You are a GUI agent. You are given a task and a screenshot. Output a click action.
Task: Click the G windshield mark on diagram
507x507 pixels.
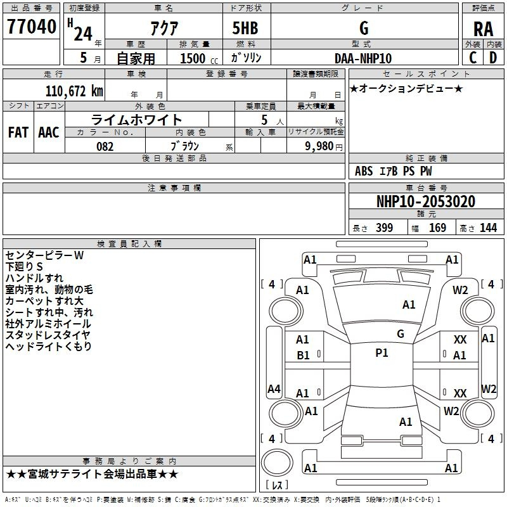coord(400,333)
